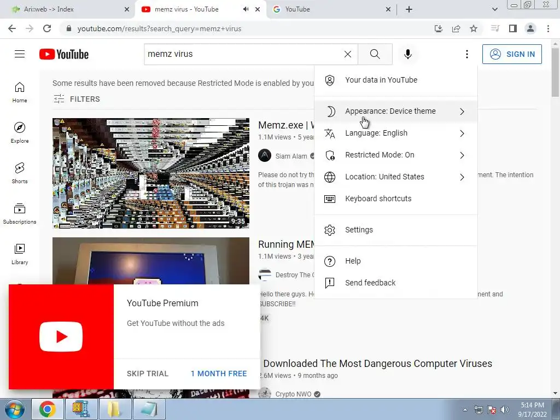Click into the memz virus search field

click(x=243, y=54)
